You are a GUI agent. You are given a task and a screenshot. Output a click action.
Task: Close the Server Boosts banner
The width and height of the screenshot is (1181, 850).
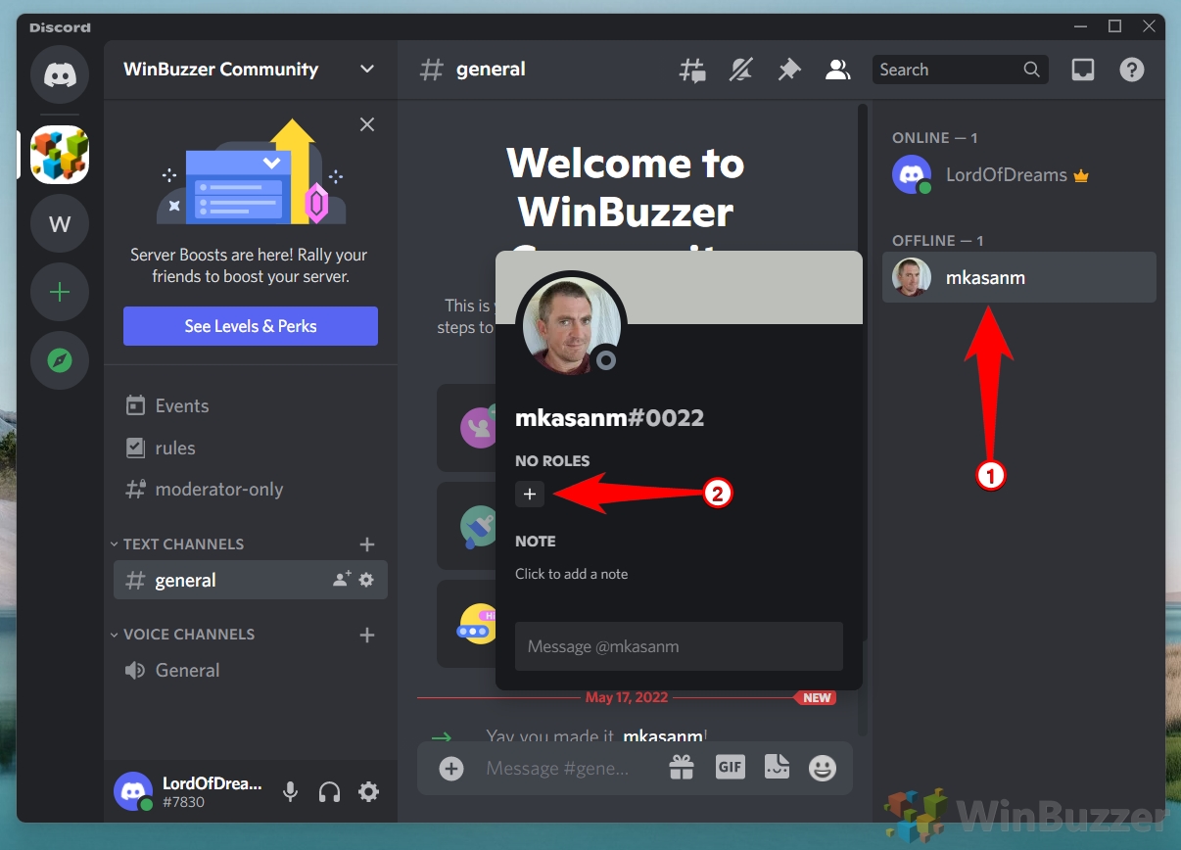coord(367,124)
